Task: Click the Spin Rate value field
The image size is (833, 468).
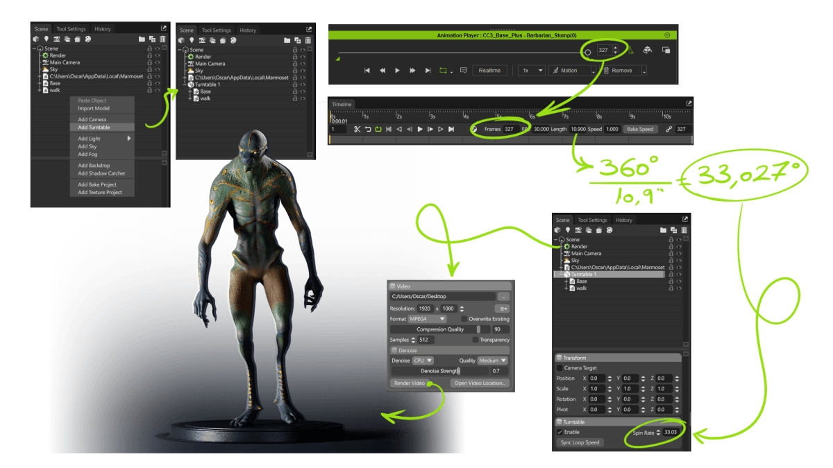Action: pos(673,432)
